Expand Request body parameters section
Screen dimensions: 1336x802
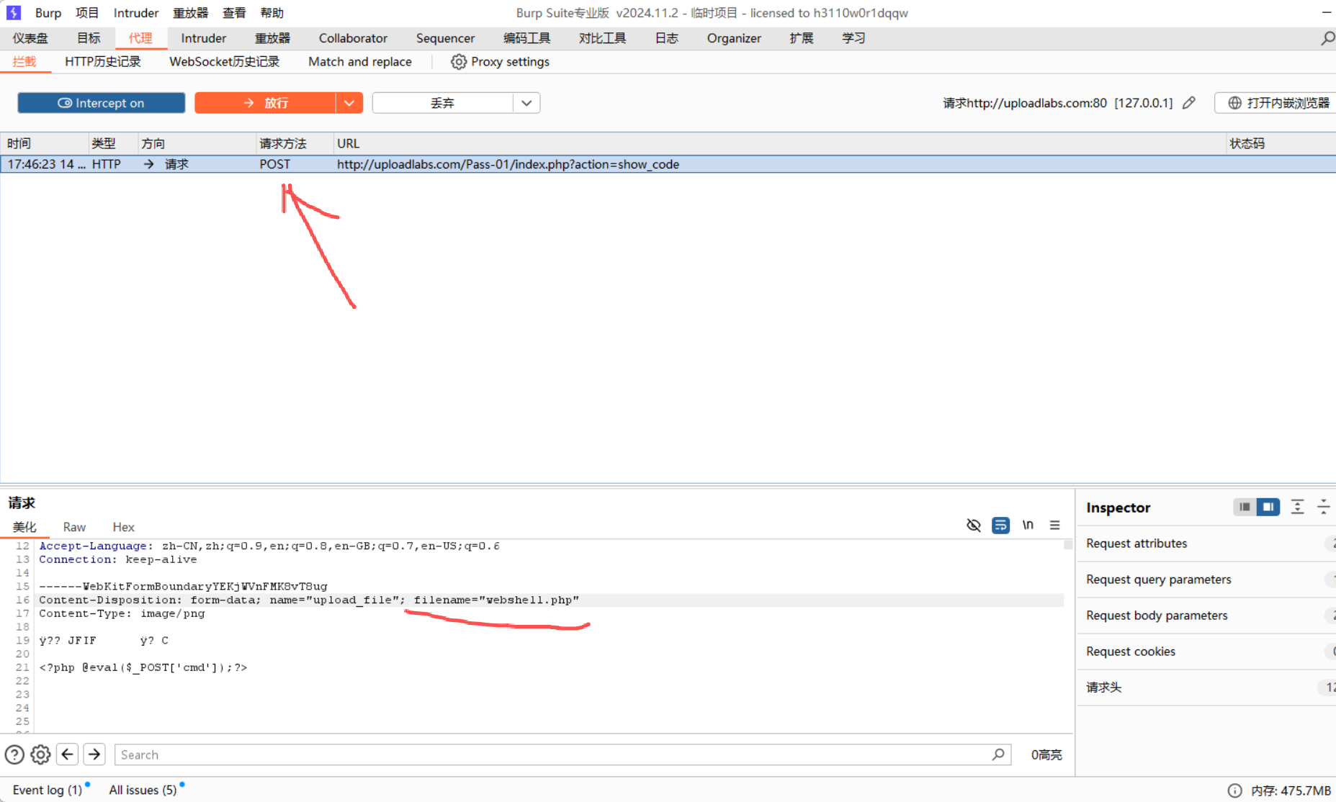(x=1206, y=616)
